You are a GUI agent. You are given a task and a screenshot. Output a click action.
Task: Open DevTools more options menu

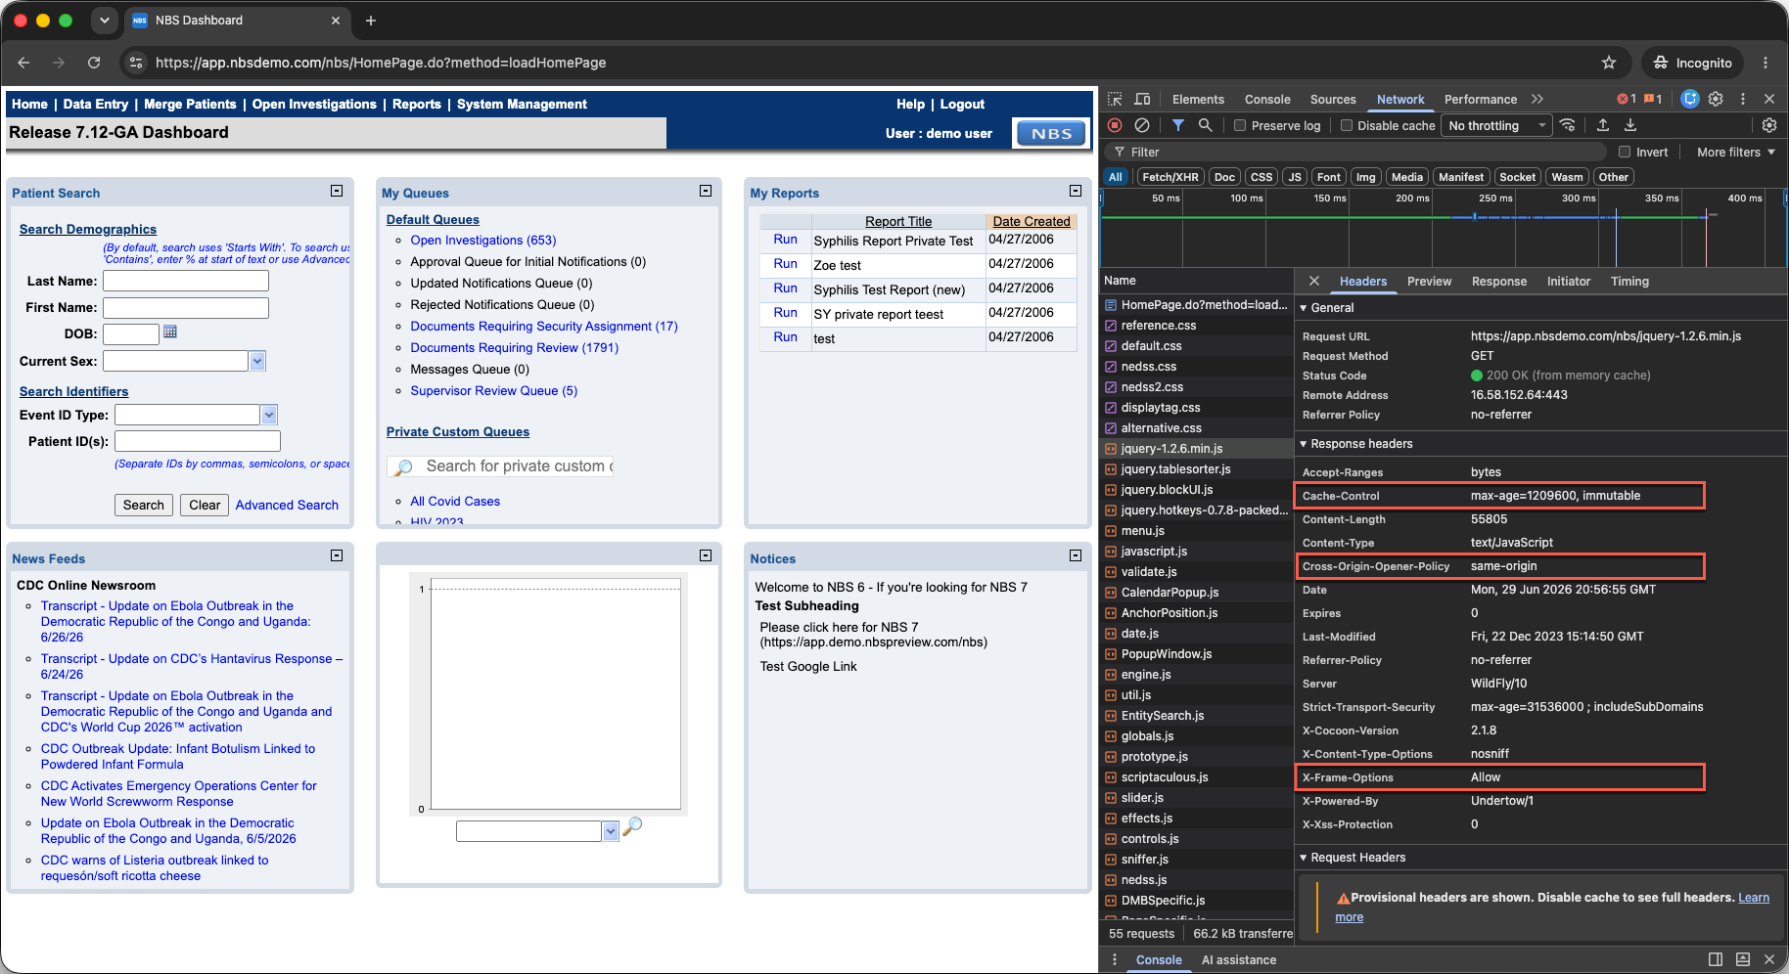[x=1743, y=99]
